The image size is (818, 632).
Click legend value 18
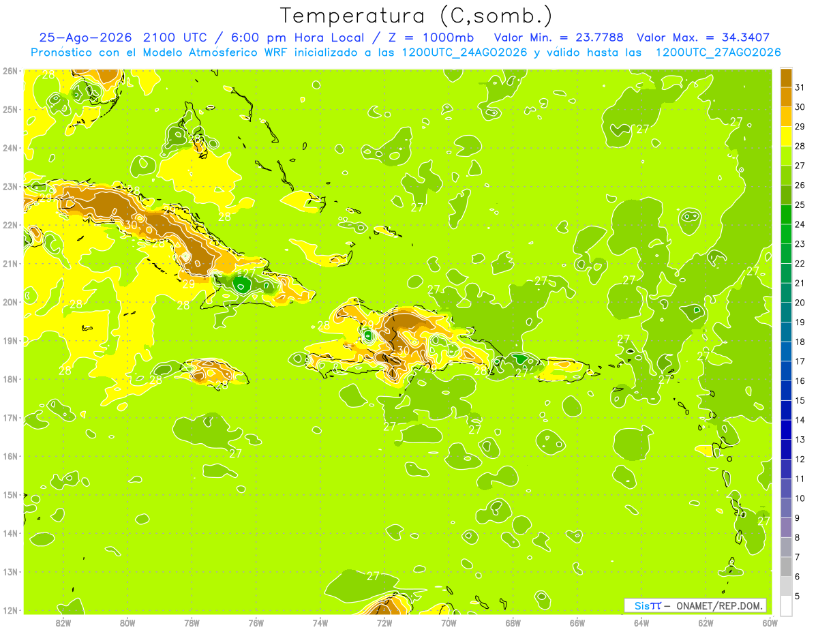(x=800, y=342)
